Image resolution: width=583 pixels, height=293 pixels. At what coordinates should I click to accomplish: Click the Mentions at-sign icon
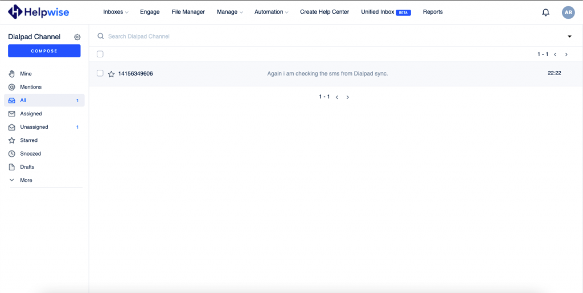point(12,87)
